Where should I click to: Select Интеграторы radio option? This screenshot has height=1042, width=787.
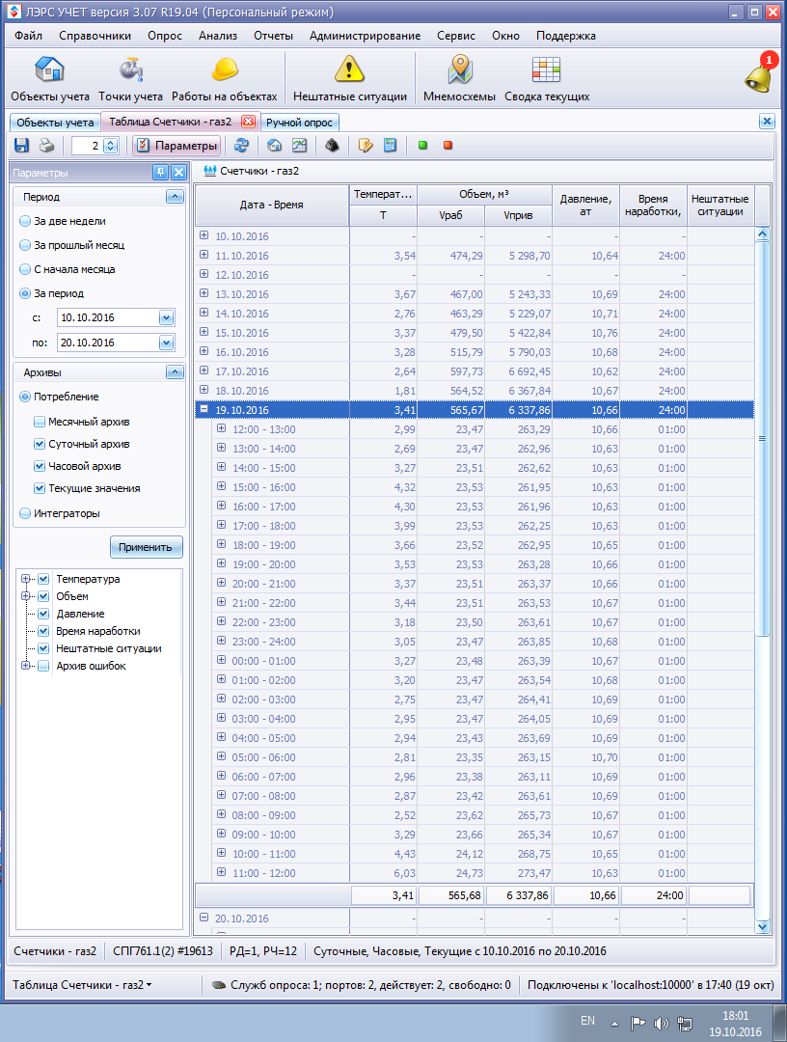[x=59, y=513]
